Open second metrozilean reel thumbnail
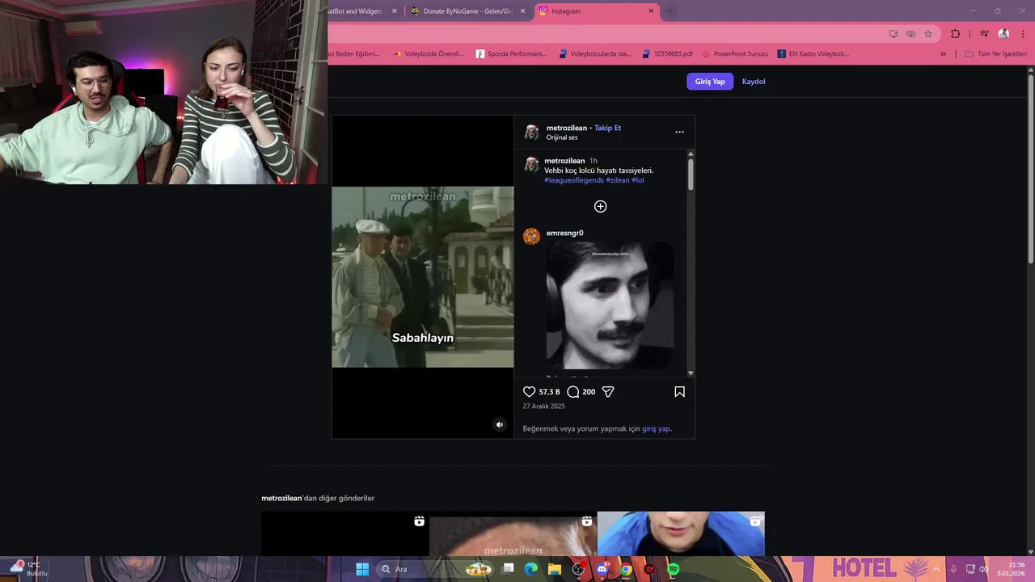1035x582 pixels. coord(513,533)
